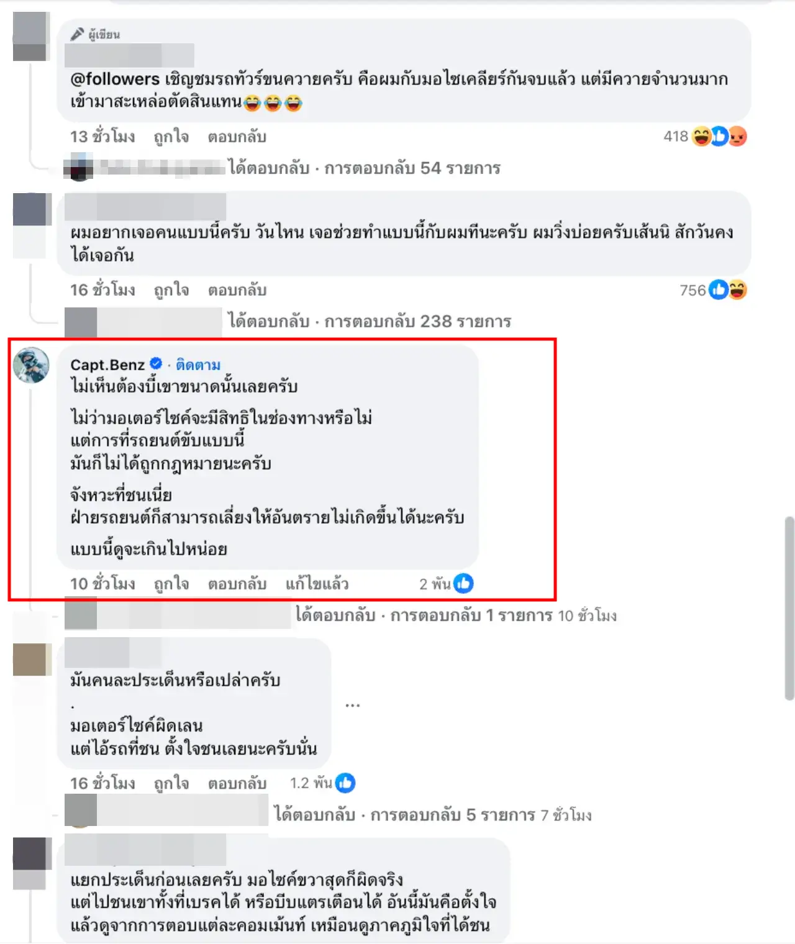Open the three-dot comment options menu
The image size is (795, 944).
pos(353,705)
